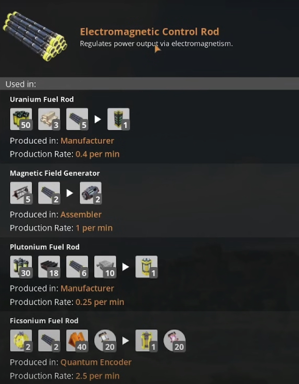Select the Encased Plutonium Cell icon (30)
Screen dimensions: 299x384
tap(21, 267)
